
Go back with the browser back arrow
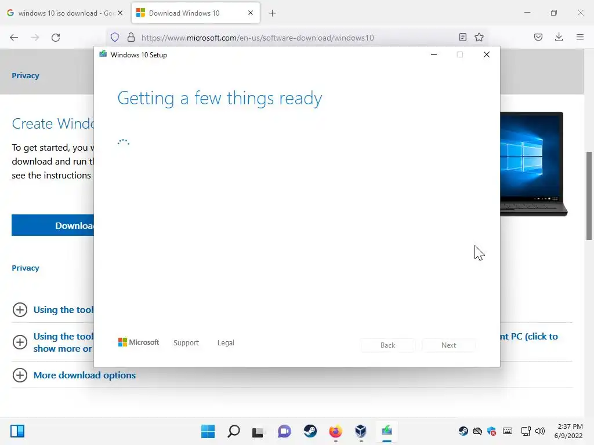[x=14, y=38]
